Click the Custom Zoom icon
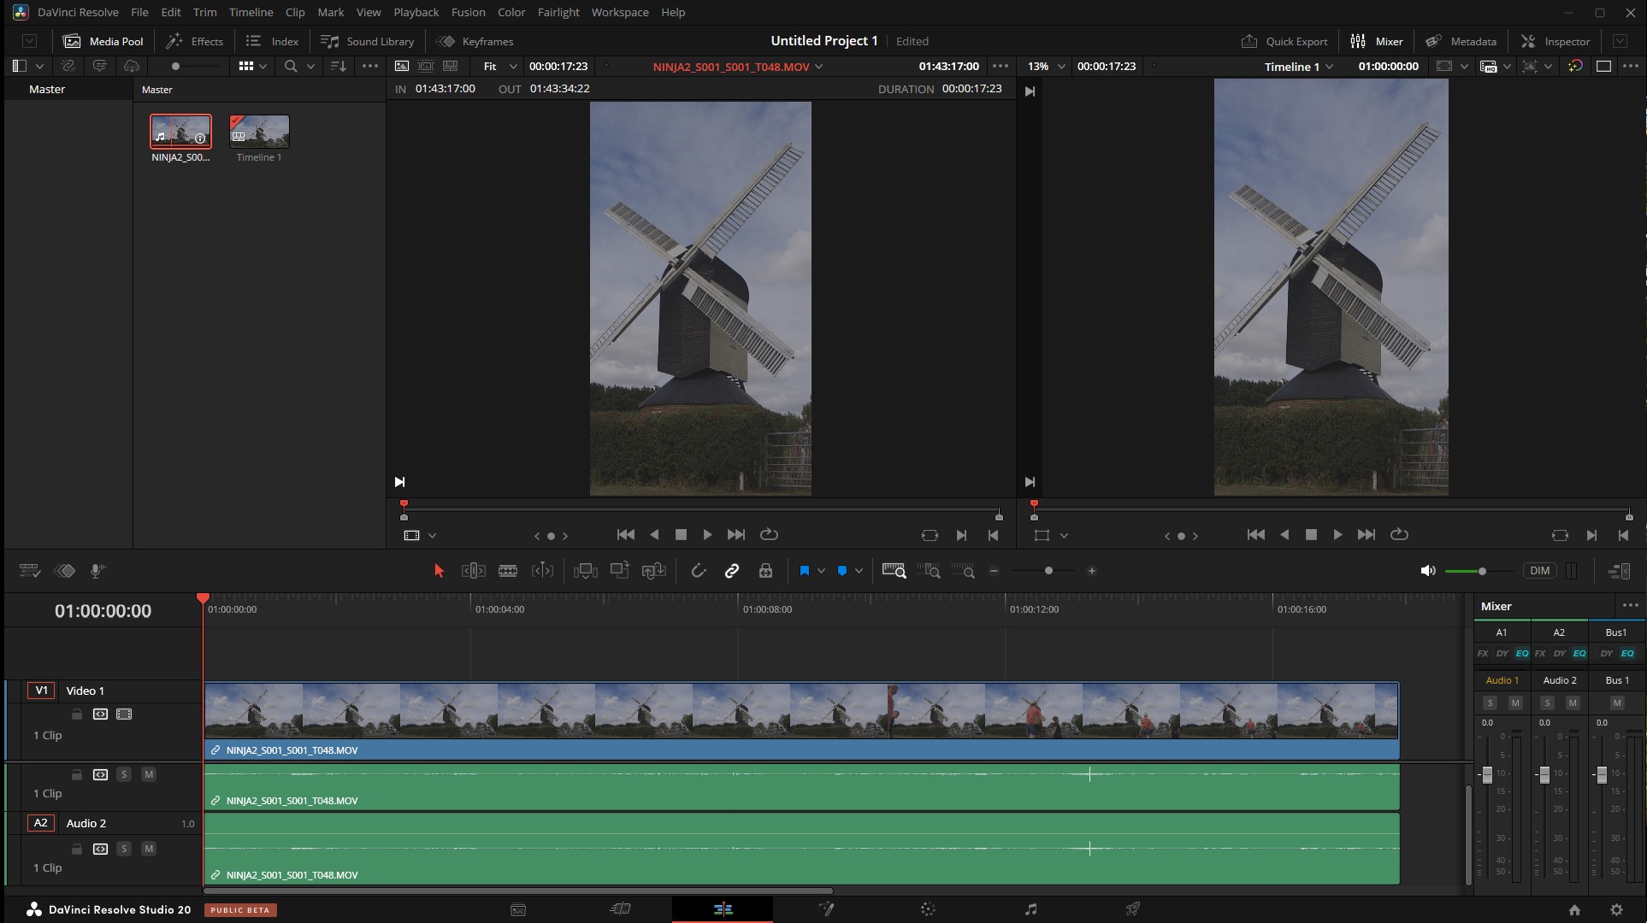The width and height of the screenshot is (1647, 923). tap(963, 571)
